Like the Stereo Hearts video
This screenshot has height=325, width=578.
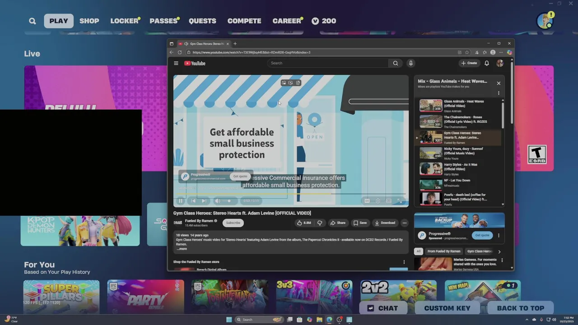click(x=304, y=223)
